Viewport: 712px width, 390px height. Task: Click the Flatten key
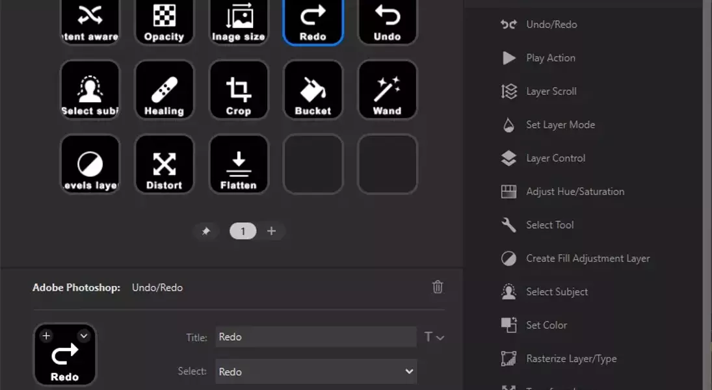click(239, 164)
